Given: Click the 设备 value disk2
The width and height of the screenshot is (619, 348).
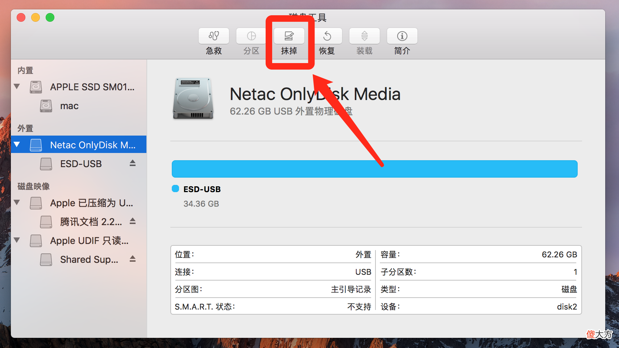Looking at the screenshot, I should (567, 307).
